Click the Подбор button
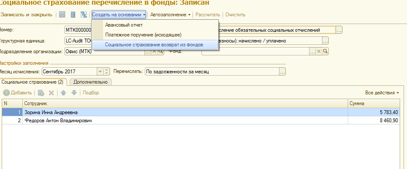This screenshot has height=169, width=407. pyautogui.click(x=91, y=93)
